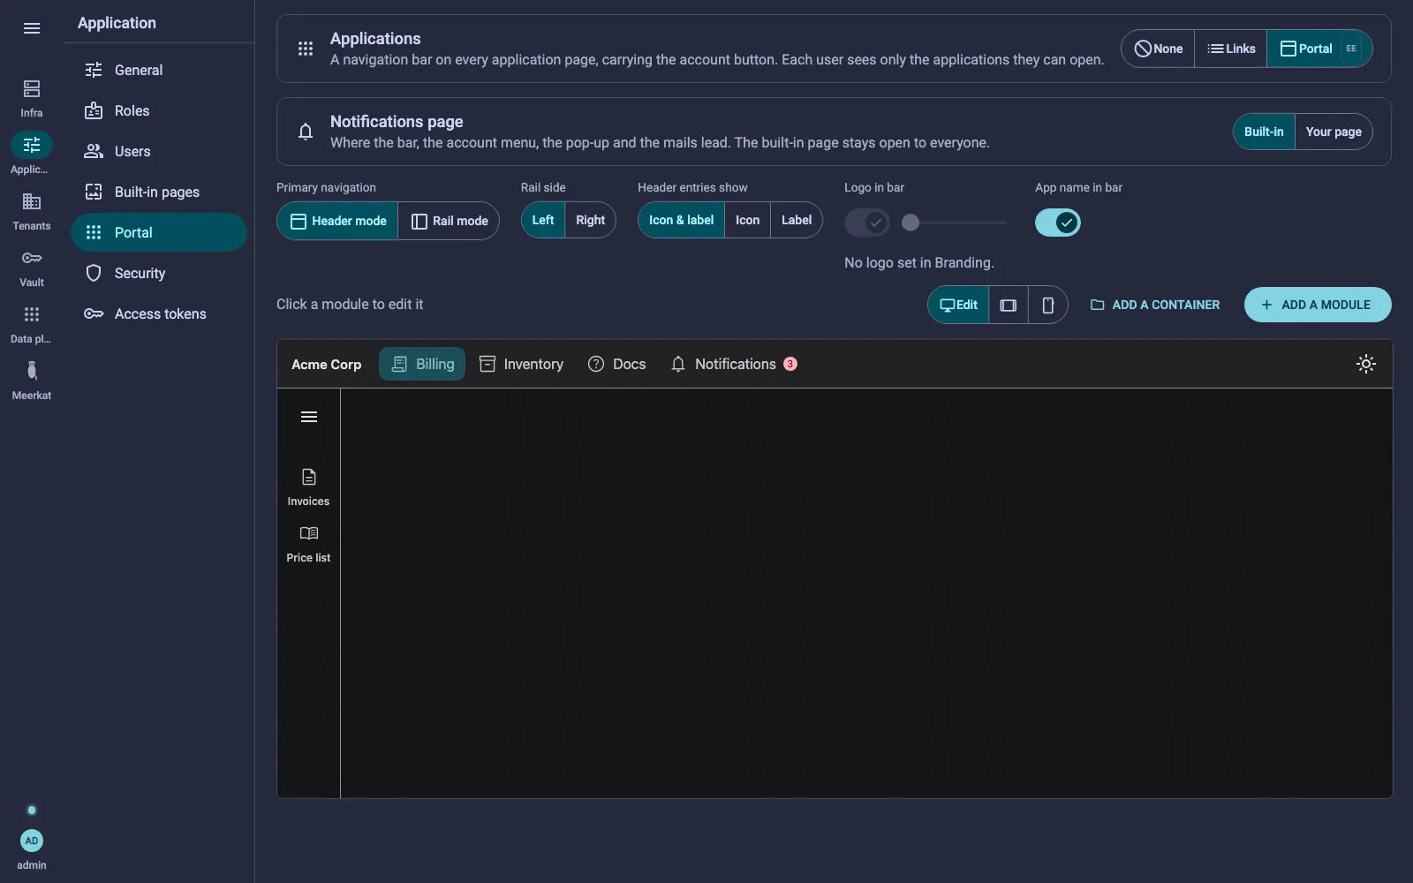The image size is (1413, 883).
Task: Click the logo size slider handle
Action: coord(911,223)
